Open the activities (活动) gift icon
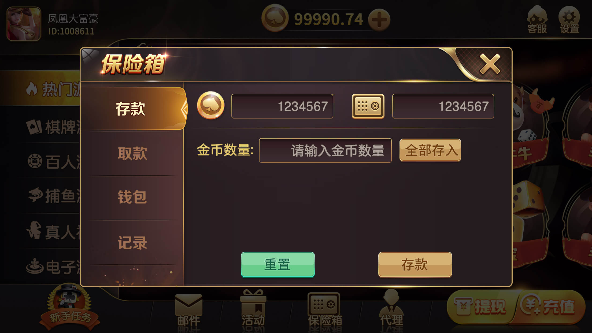The image size is (592, 333). (x=253, y=308)
